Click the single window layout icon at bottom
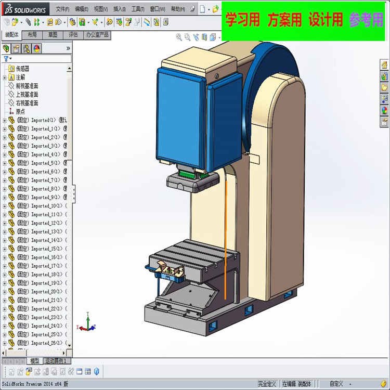 click(x=80, y=372)
